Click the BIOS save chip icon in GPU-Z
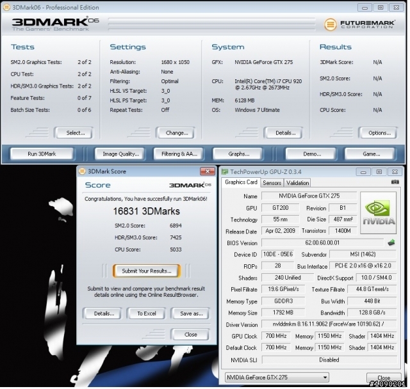Image resolution: width=410 pixels, height=389 pixels. 391,242
